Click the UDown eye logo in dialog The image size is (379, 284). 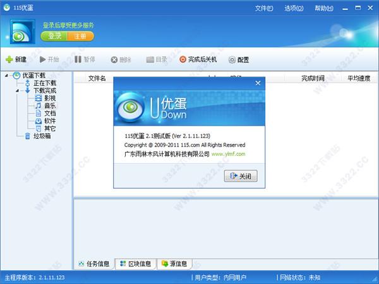[x=130, y=107]
